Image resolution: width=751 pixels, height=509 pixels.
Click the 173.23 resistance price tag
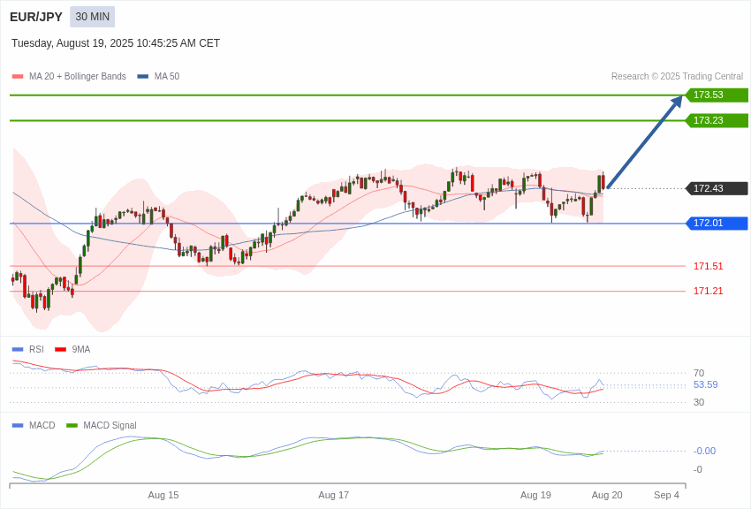717,120
